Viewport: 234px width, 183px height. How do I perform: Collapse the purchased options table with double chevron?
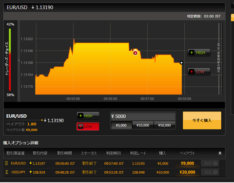coord(220,153)
